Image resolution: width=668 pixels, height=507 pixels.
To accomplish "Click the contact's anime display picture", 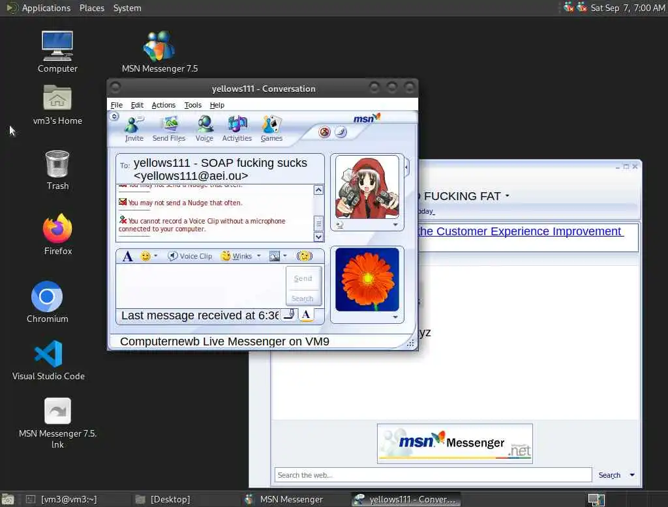I will point(367,187).
